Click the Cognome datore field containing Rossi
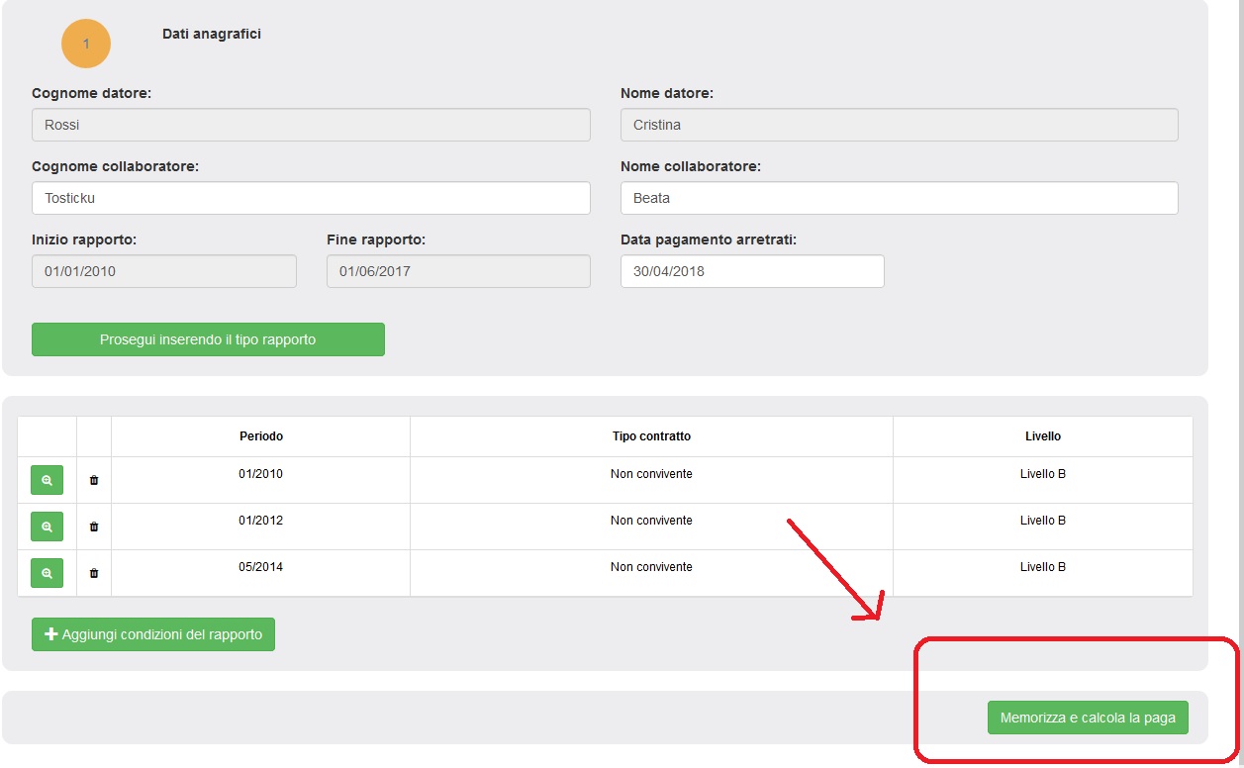 311,125
